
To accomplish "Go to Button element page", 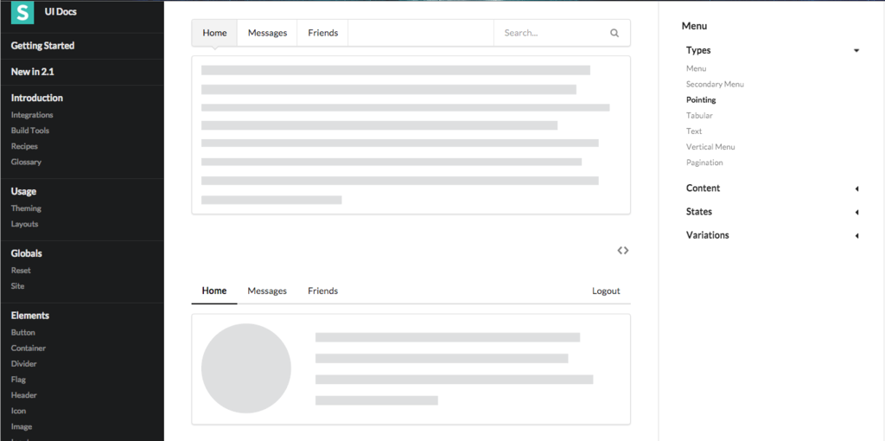I will pyautogui.click(x=23, y=333).
